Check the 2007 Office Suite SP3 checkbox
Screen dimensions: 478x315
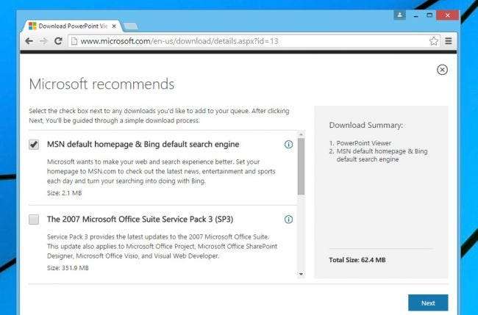pyautogui.click(x=34, y=219)
